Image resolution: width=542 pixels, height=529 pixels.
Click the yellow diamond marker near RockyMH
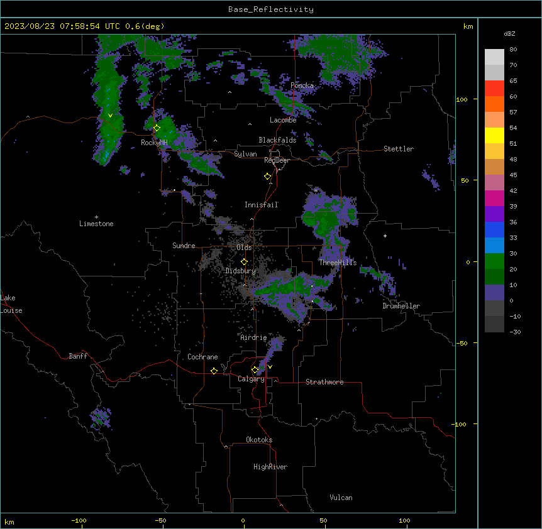(x=157, y=128)
